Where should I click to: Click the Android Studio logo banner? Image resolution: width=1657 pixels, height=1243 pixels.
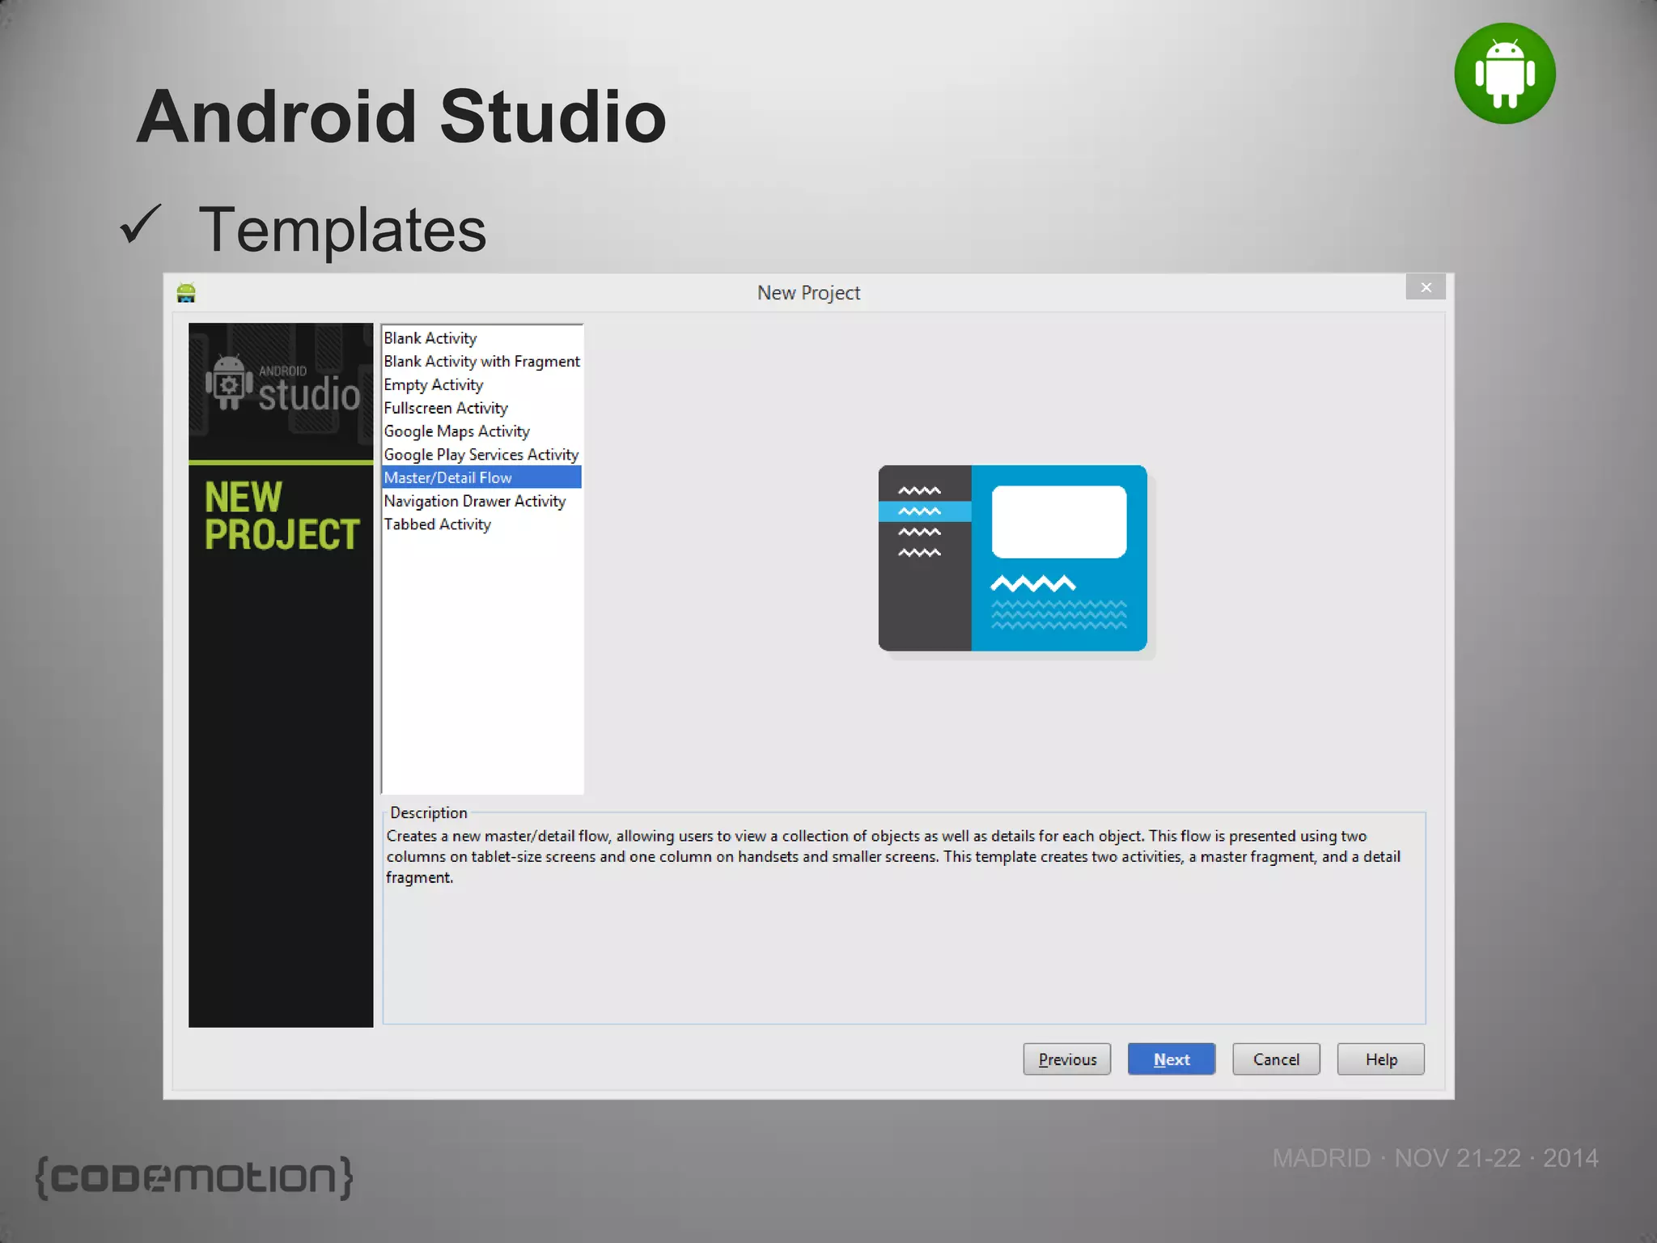[281, 392]
